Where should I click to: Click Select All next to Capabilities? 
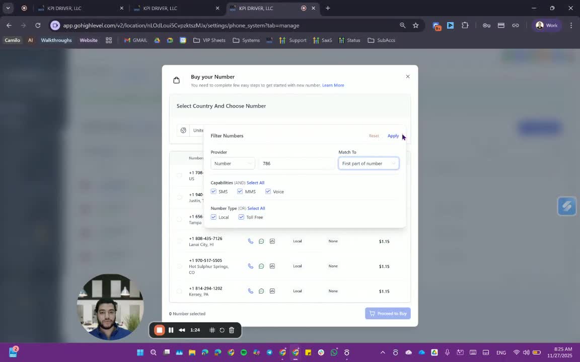tap(255, 183)
